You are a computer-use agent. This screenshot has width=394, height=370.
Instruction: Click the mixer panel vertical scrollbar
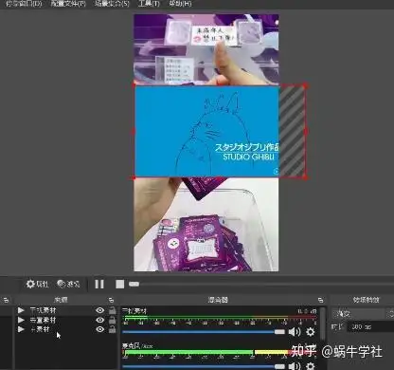coord(323,323)
